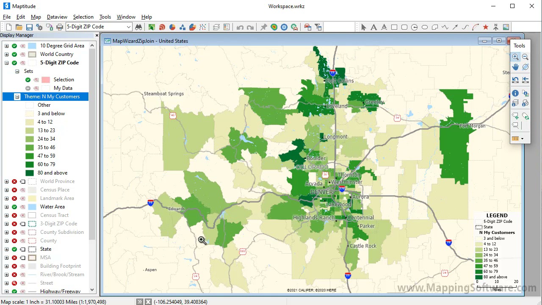
Task: Expand the Water Area layer node
Action: (6, 207)
